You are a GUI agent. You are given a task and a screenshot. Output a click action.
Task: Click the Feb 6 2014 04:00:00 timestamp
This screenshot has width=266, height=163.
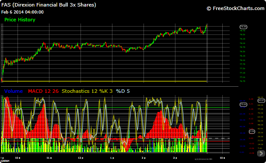(x=22, y=12)
